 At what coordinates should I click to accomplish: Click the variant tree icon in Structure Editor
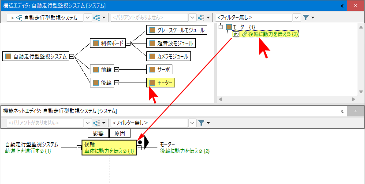(x=202, y=18)
